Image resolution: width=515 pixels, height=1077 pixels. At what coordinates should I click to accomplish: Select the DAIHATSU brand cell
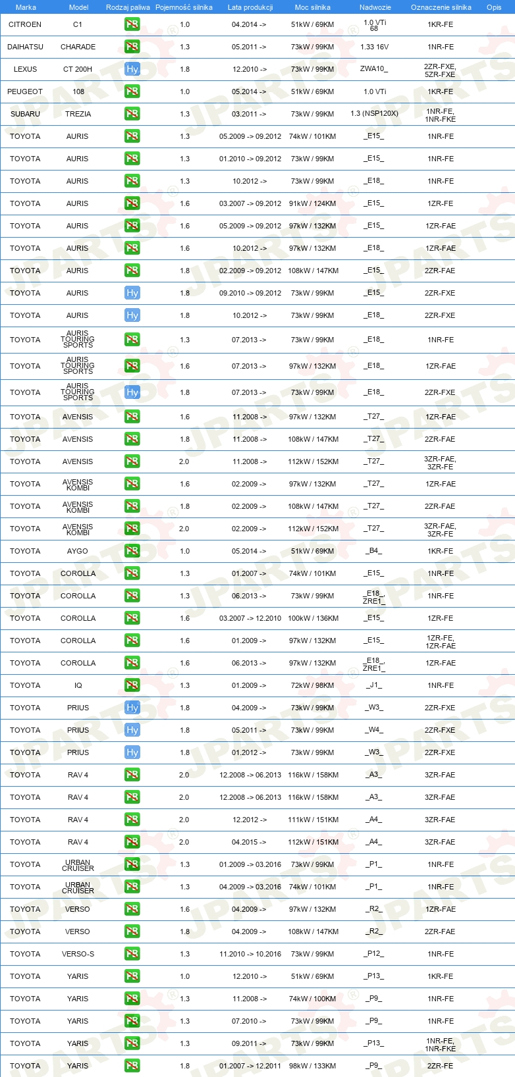tap(25, 47)
